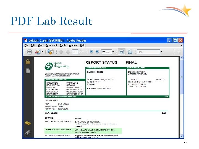
Task: Open the File menu
Action: 27,45
